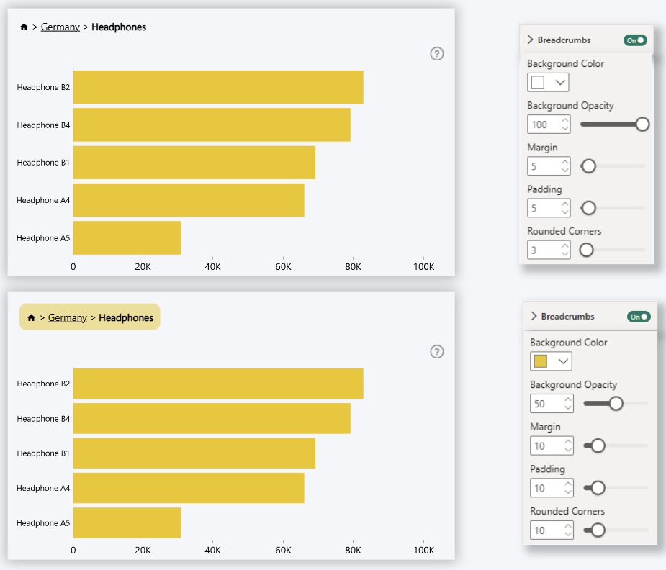Open help question mark icon on top chart
The width and height of the screenshot is (666, 570).
pos(436,53)
